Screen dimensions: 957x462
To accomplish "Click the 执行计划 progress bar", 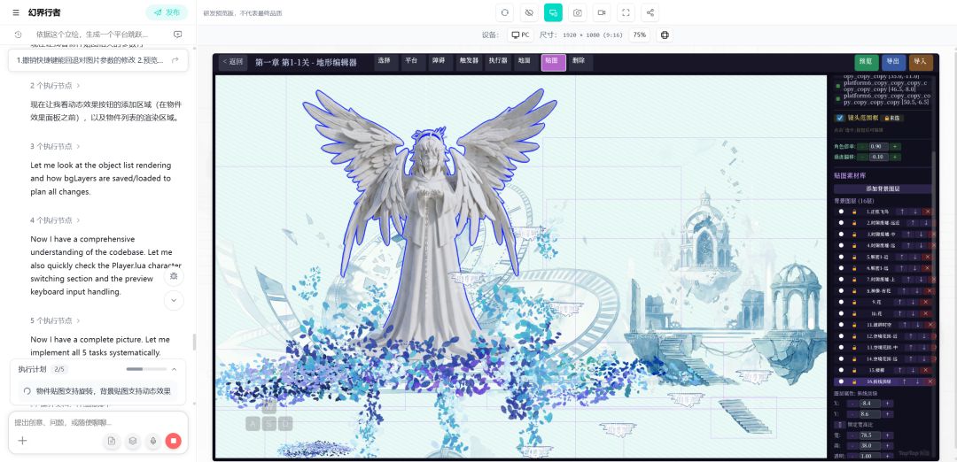I will coord(146,369).
